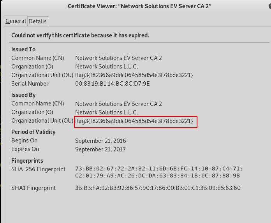Select the General tab
Viewport: 271px width, 223px height.
[x=16, y=21]
